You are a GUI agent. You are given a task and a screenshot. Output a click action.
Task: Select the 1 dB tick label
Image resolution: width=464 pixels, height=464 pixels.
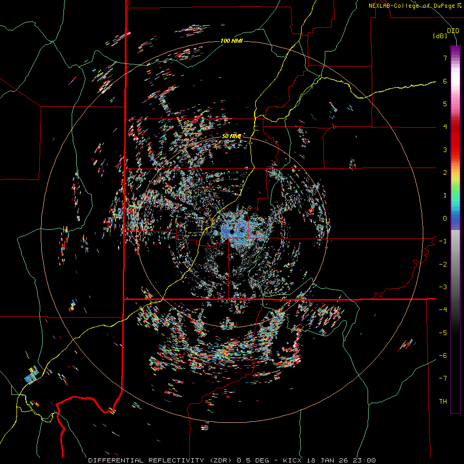tap(445, 195)
